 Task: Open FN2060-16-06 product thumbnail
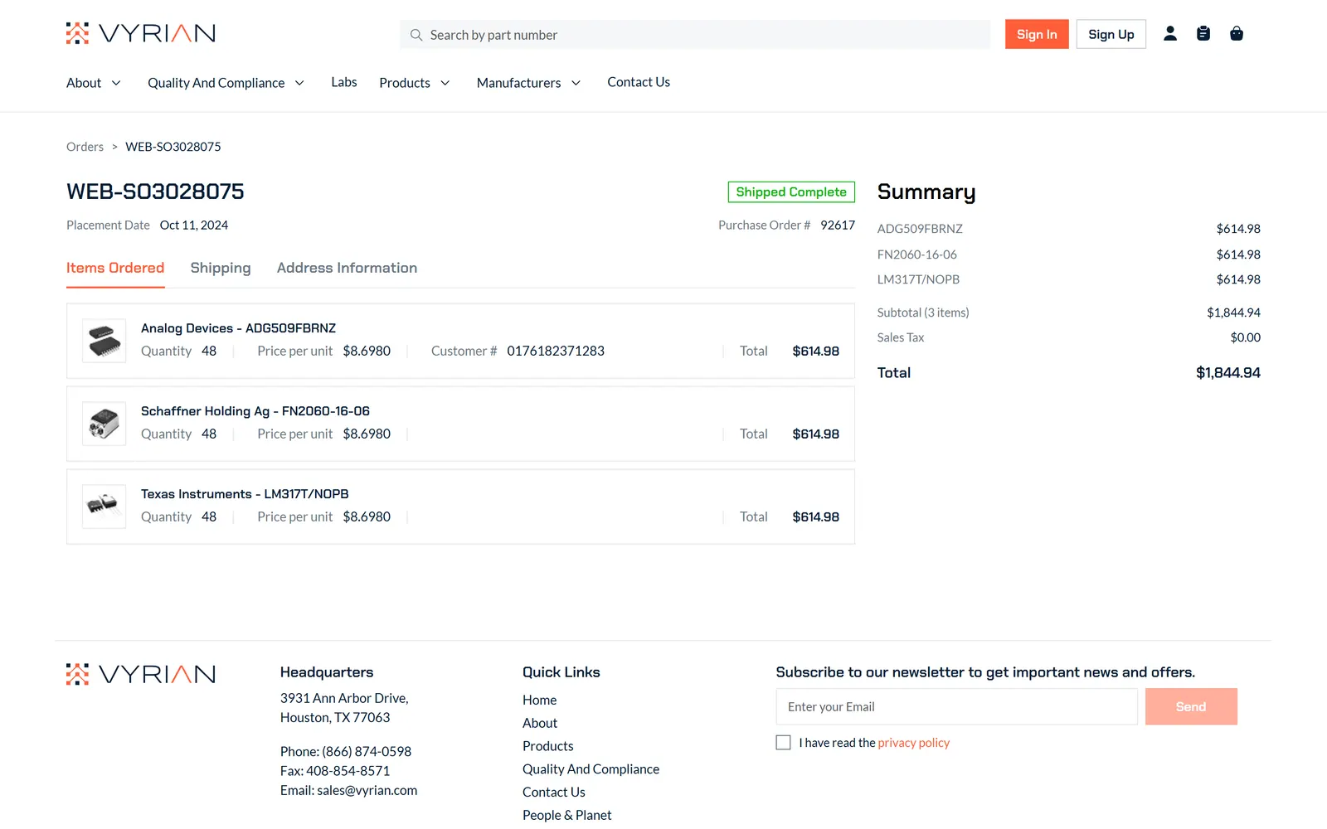pos(105,424)
